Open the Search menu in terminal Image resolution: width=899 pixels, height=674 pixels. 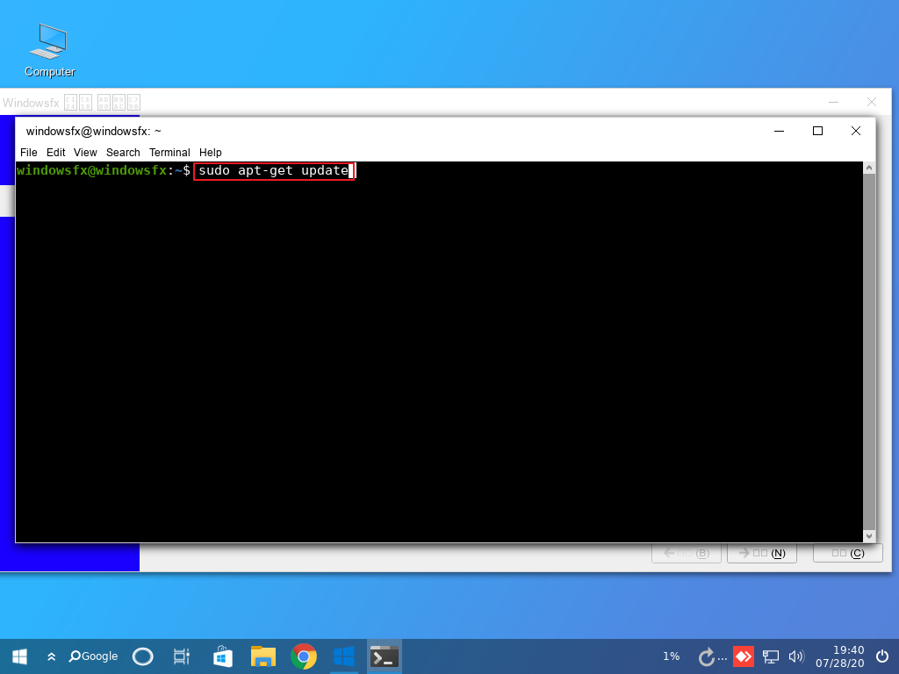point(123,153)
